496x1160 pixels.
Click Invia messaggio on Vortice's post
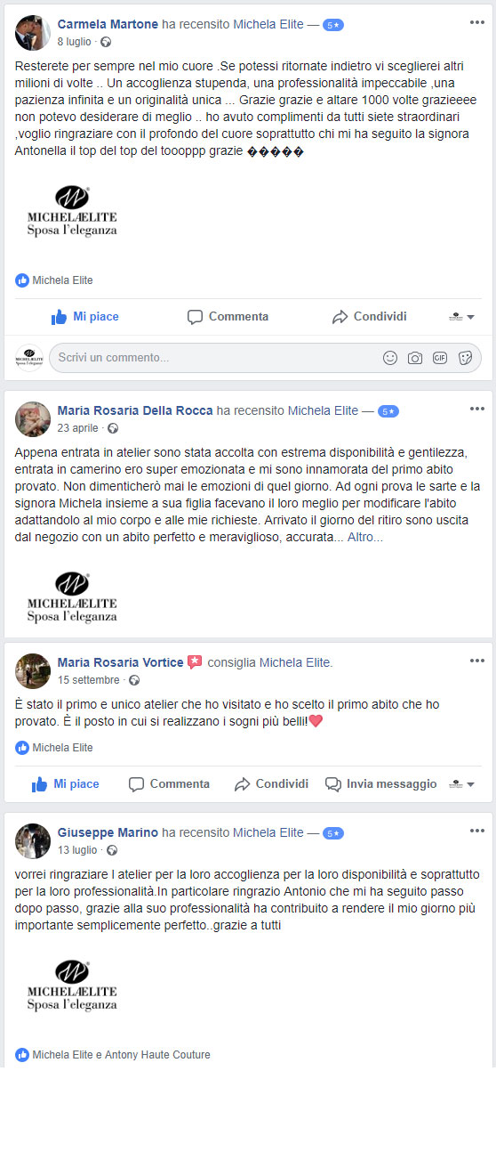[x=381, y=784]
